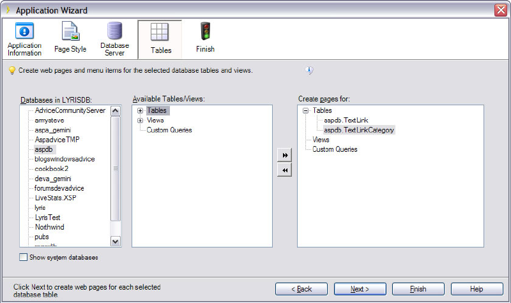This screenshot has height=303, width=511.
Task: Collapse the Tables node in Create pages for
Action: [x=306, y=110]
